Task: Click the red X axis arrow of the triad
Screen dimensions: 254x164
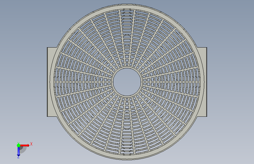Action: click(25, 145)
